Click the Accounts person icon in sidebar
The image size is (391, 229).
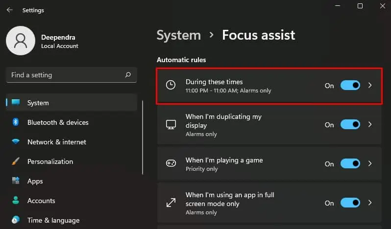point(16,200)
